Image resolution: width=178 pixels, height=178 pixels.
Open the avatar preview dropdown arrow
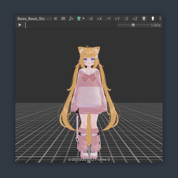pos(83,18)
